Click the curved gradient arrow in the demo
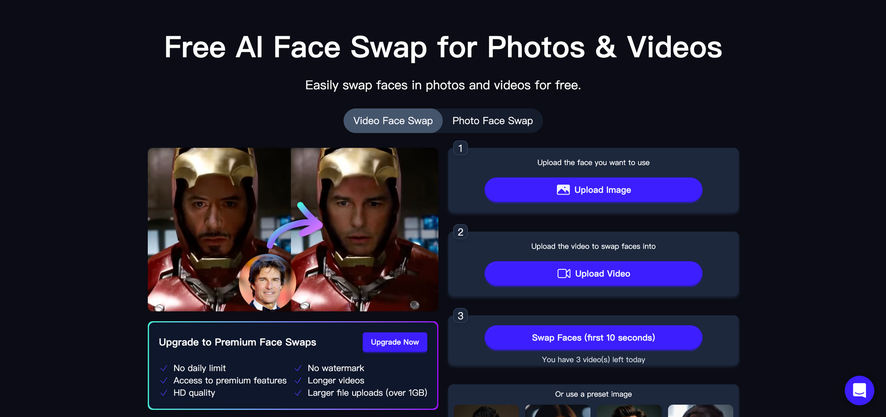Screen dimensions: 886x417 tap(297, 225)
